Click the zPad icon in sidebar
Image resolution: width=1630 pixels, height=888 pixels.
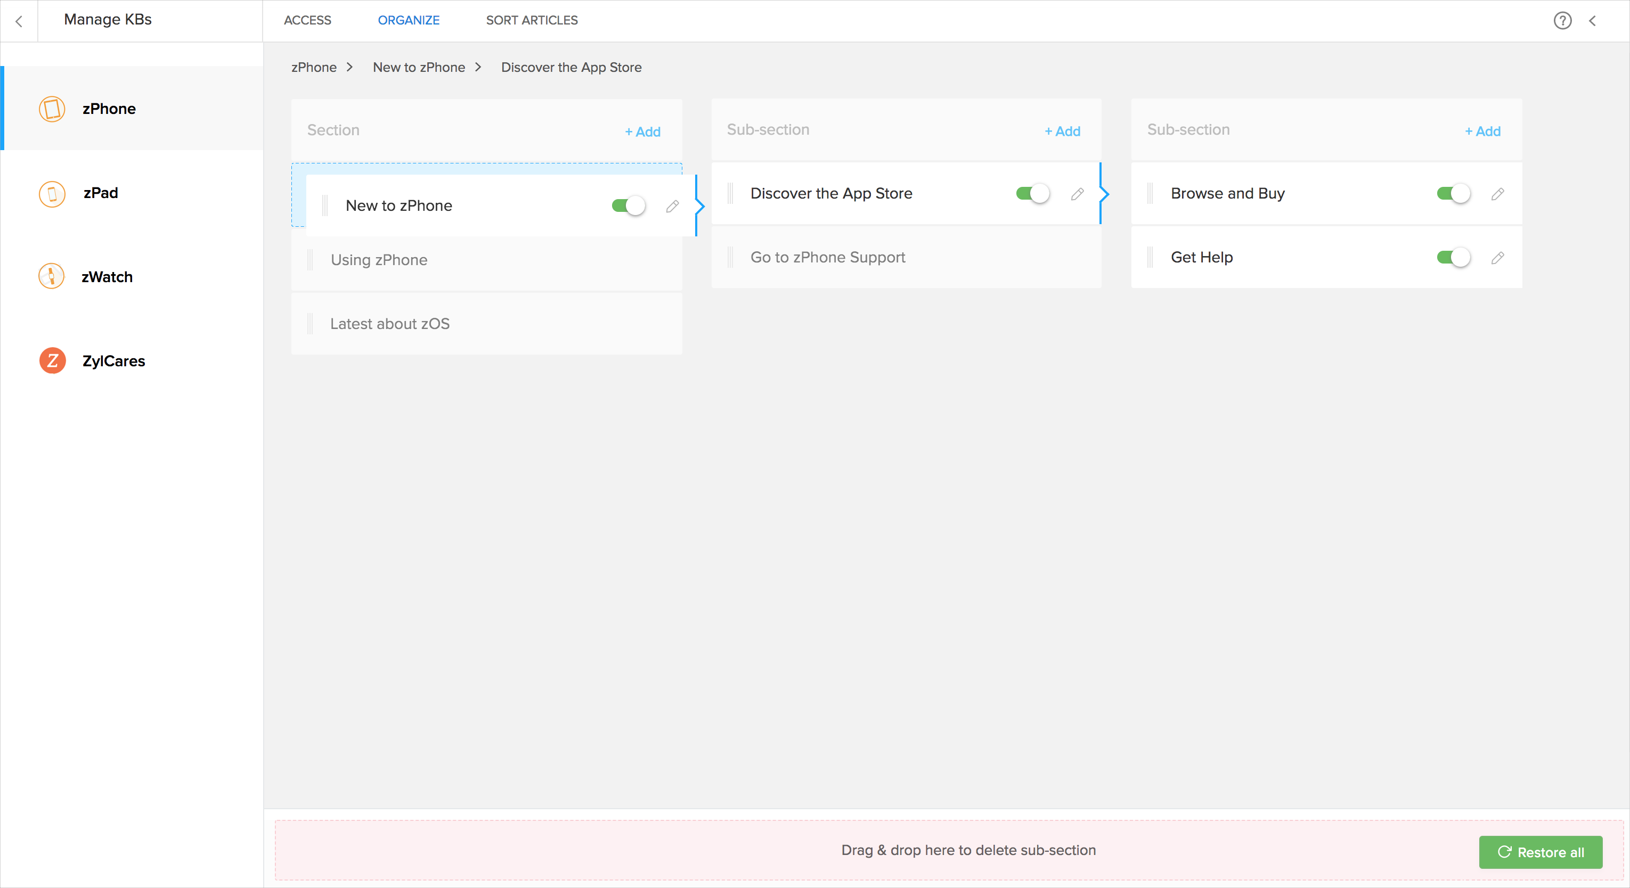(x=52, y=194)
